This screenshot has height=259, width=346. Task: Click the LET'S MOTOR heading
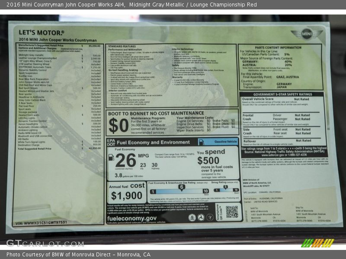point(42,33)
